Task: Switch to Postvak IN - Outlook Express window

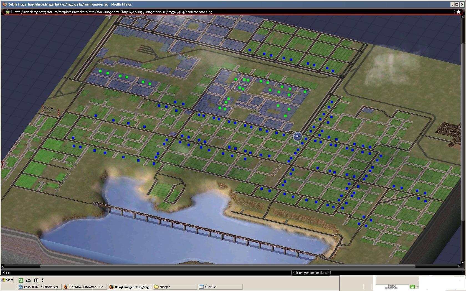Action: pos(39,287)
